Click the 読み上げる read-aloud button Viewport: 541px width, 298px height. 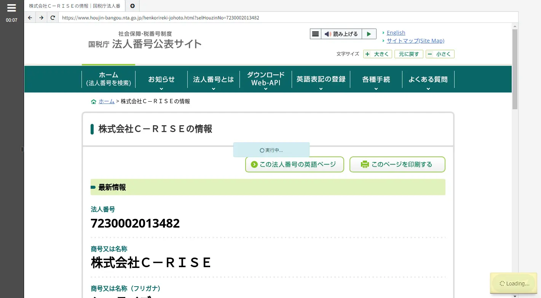[341, 34]
